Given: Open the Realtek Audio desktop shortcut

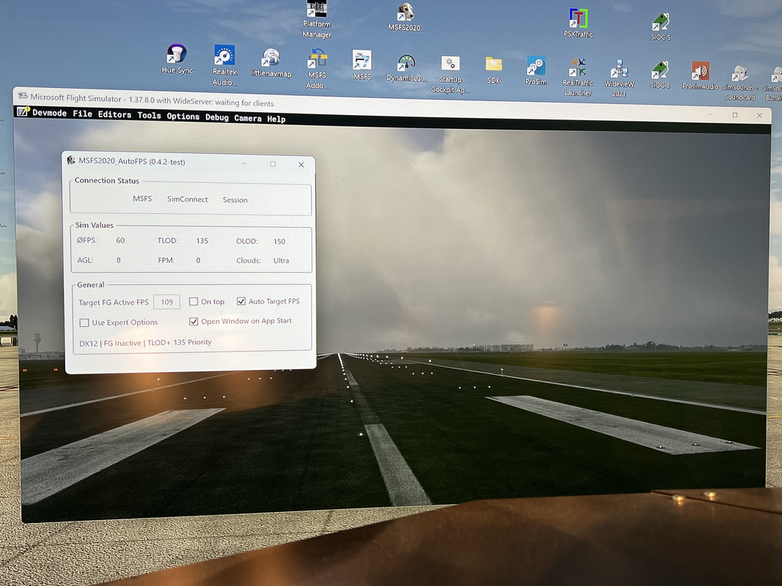Looking at the screenshot, I should pyautogui.click(x=224, y=65).
